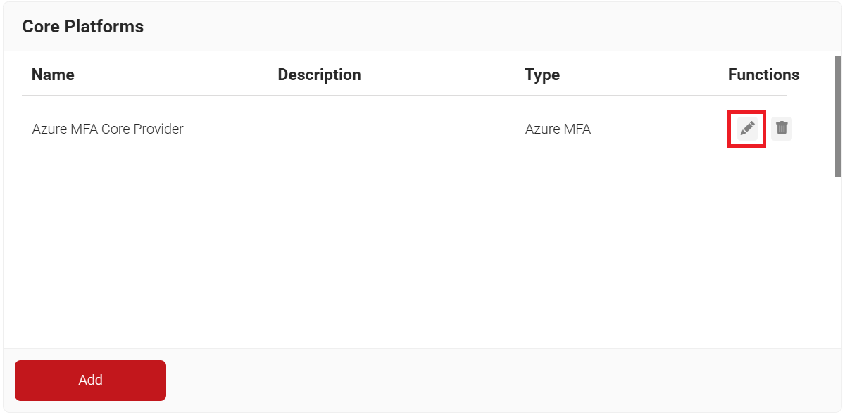
Task: Click the red Add button
Action: tap(90, 381)
